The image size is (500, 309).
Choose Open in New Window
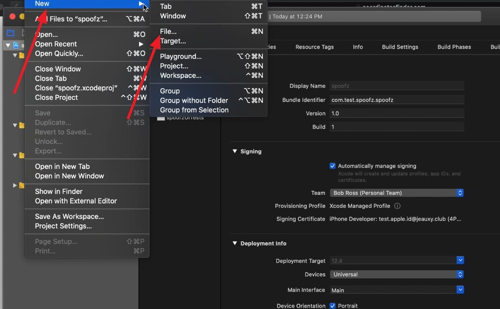pyautogui.click(x=87, y=176)
